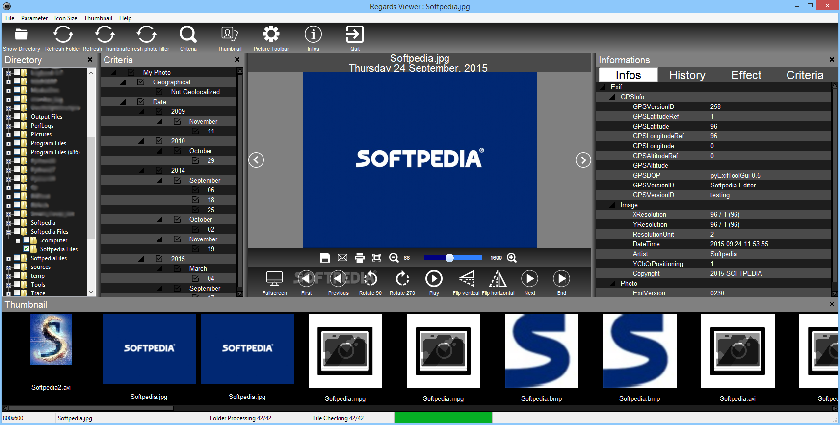
Task: Collapse the 2014 year node
Action: 141,170
